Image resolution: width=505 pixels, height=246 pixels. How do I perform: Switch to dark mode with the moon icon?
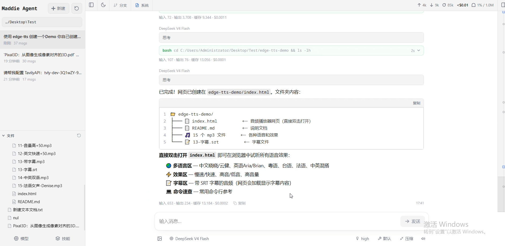[103, 5]
